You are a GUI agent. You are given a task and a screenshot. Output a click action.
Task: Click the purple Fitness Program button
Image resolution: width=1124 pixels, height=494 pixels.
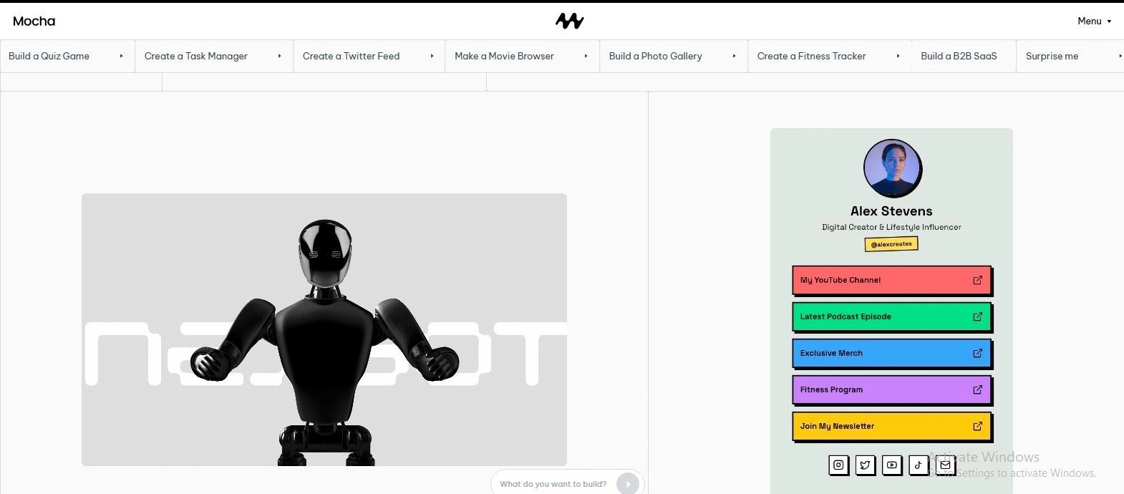(891, 389)
